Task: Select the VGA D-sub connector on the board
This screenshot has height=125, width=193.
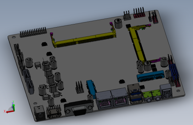Action: pos(79,108)
